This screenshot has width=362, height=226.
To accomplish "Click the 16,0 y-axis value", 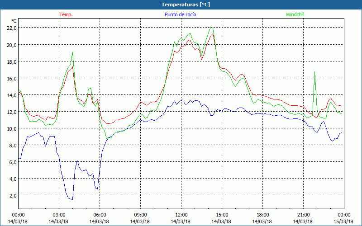I will click(x=12, y=78).
